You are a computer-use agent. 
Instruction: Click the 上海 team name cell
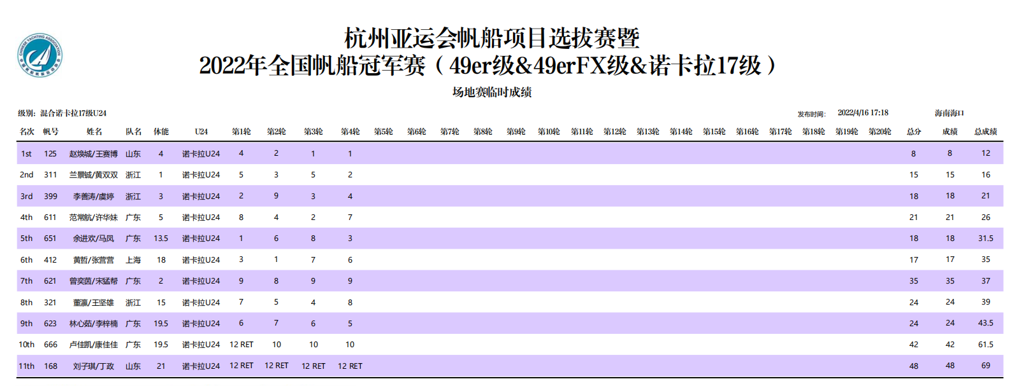point(133,260)
